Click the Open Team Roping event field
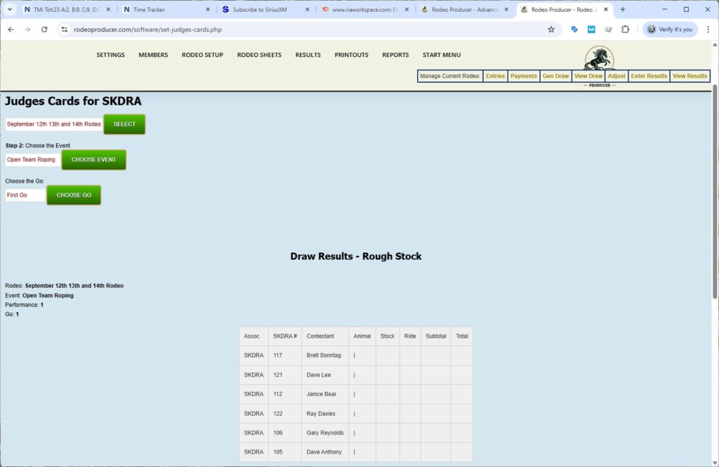This screenshot has width=719, height=467. (x=32, y=159)
